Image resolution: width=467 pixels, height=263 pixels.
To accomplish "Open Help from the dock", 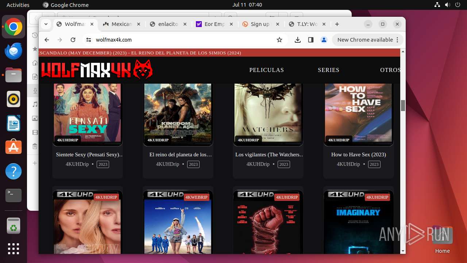I will coord(13,171).
